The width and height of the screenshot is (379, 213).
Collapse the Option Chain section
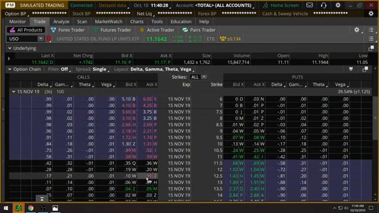point(9,69)
